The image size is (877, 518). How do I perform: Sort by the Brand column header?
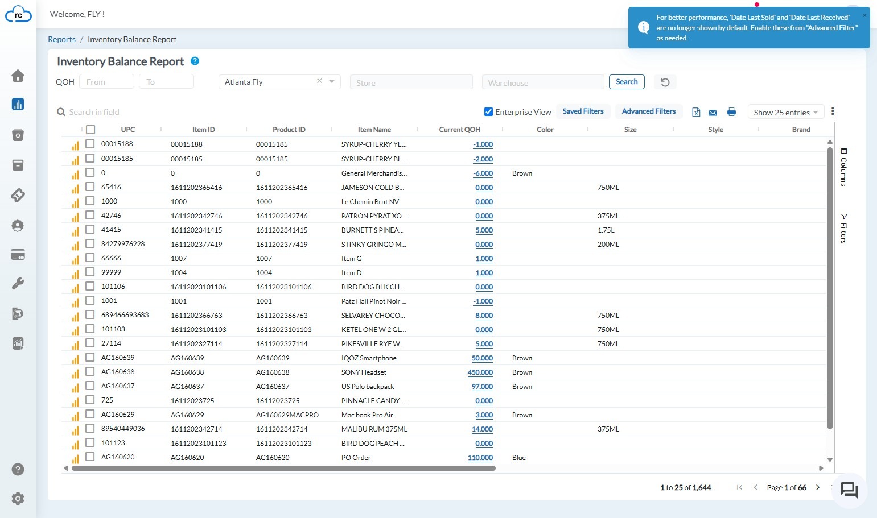point(801,130)
